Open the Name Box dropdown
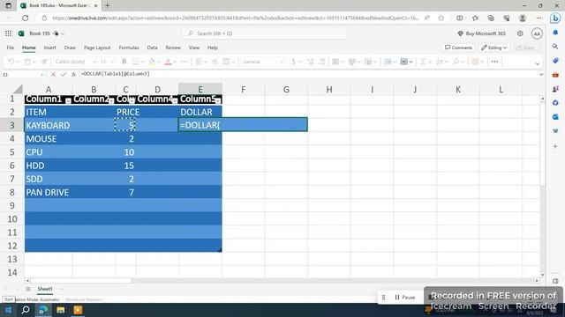565x317 pixels. tap(42, 75)
